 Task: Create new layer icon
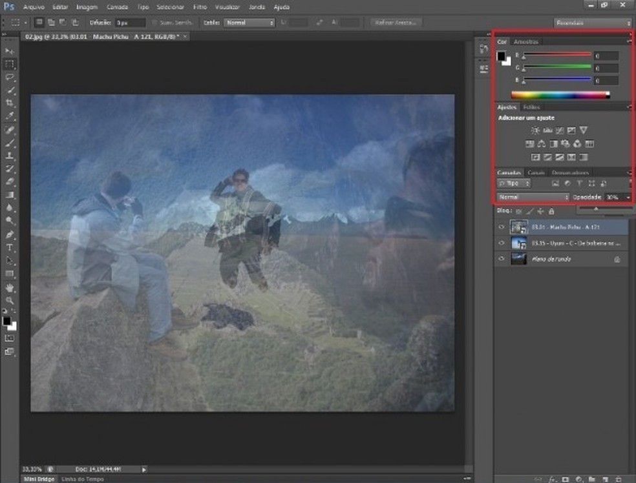[605, 479]
